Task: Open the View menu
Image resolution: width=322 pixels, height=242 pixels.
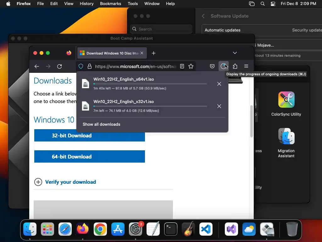Action: point(69,4)
